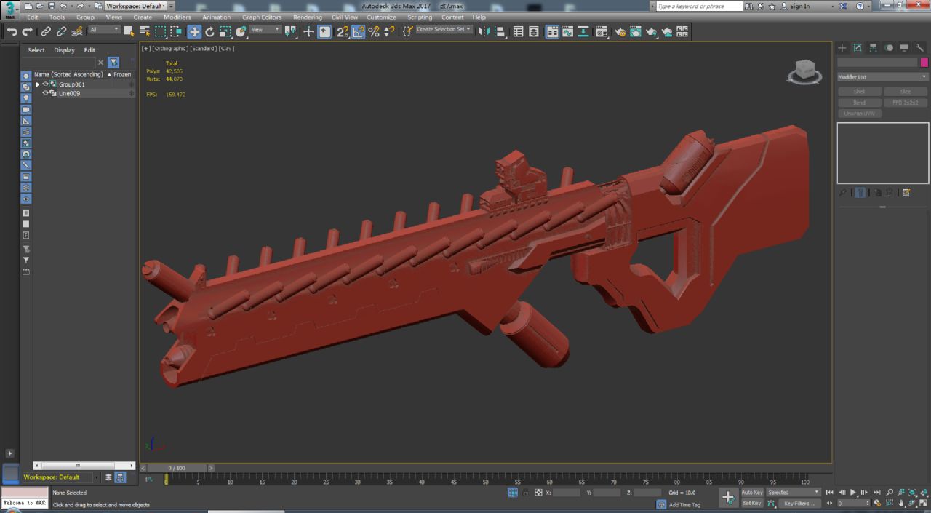
Task: Click the Play Animation button
Action: [853, 493]
